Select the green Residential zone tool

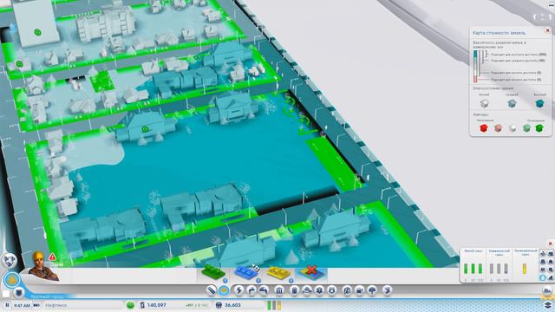[212, 273]
